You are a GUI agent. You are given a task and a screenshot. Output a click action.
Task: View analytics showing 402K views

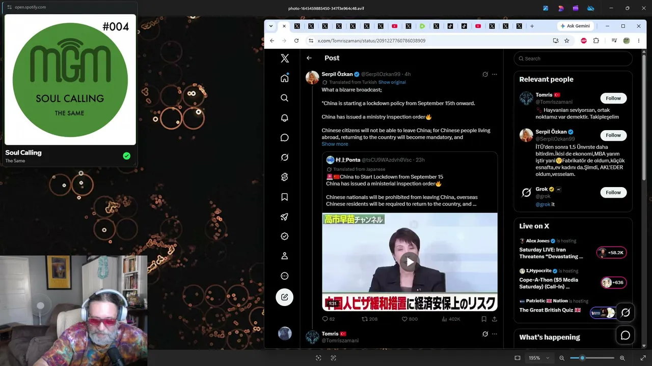(451, 319)
